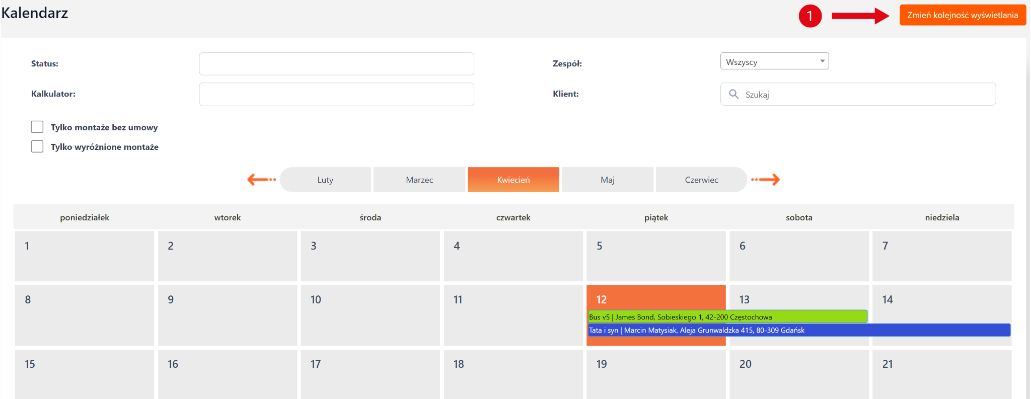The image size is (1031, 399).
Task: Enable Tylko montaże bez umowy checkbox
Action: 37,127
